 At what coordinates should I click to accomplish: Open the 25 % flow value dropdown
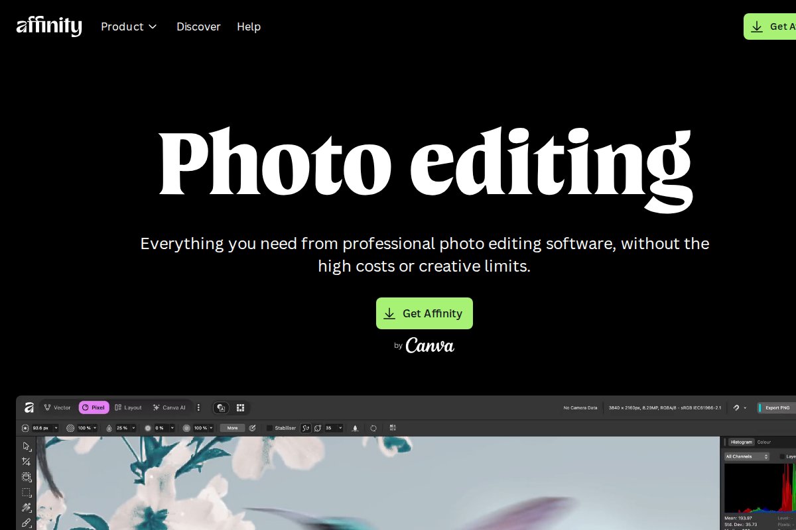[126, 428]
